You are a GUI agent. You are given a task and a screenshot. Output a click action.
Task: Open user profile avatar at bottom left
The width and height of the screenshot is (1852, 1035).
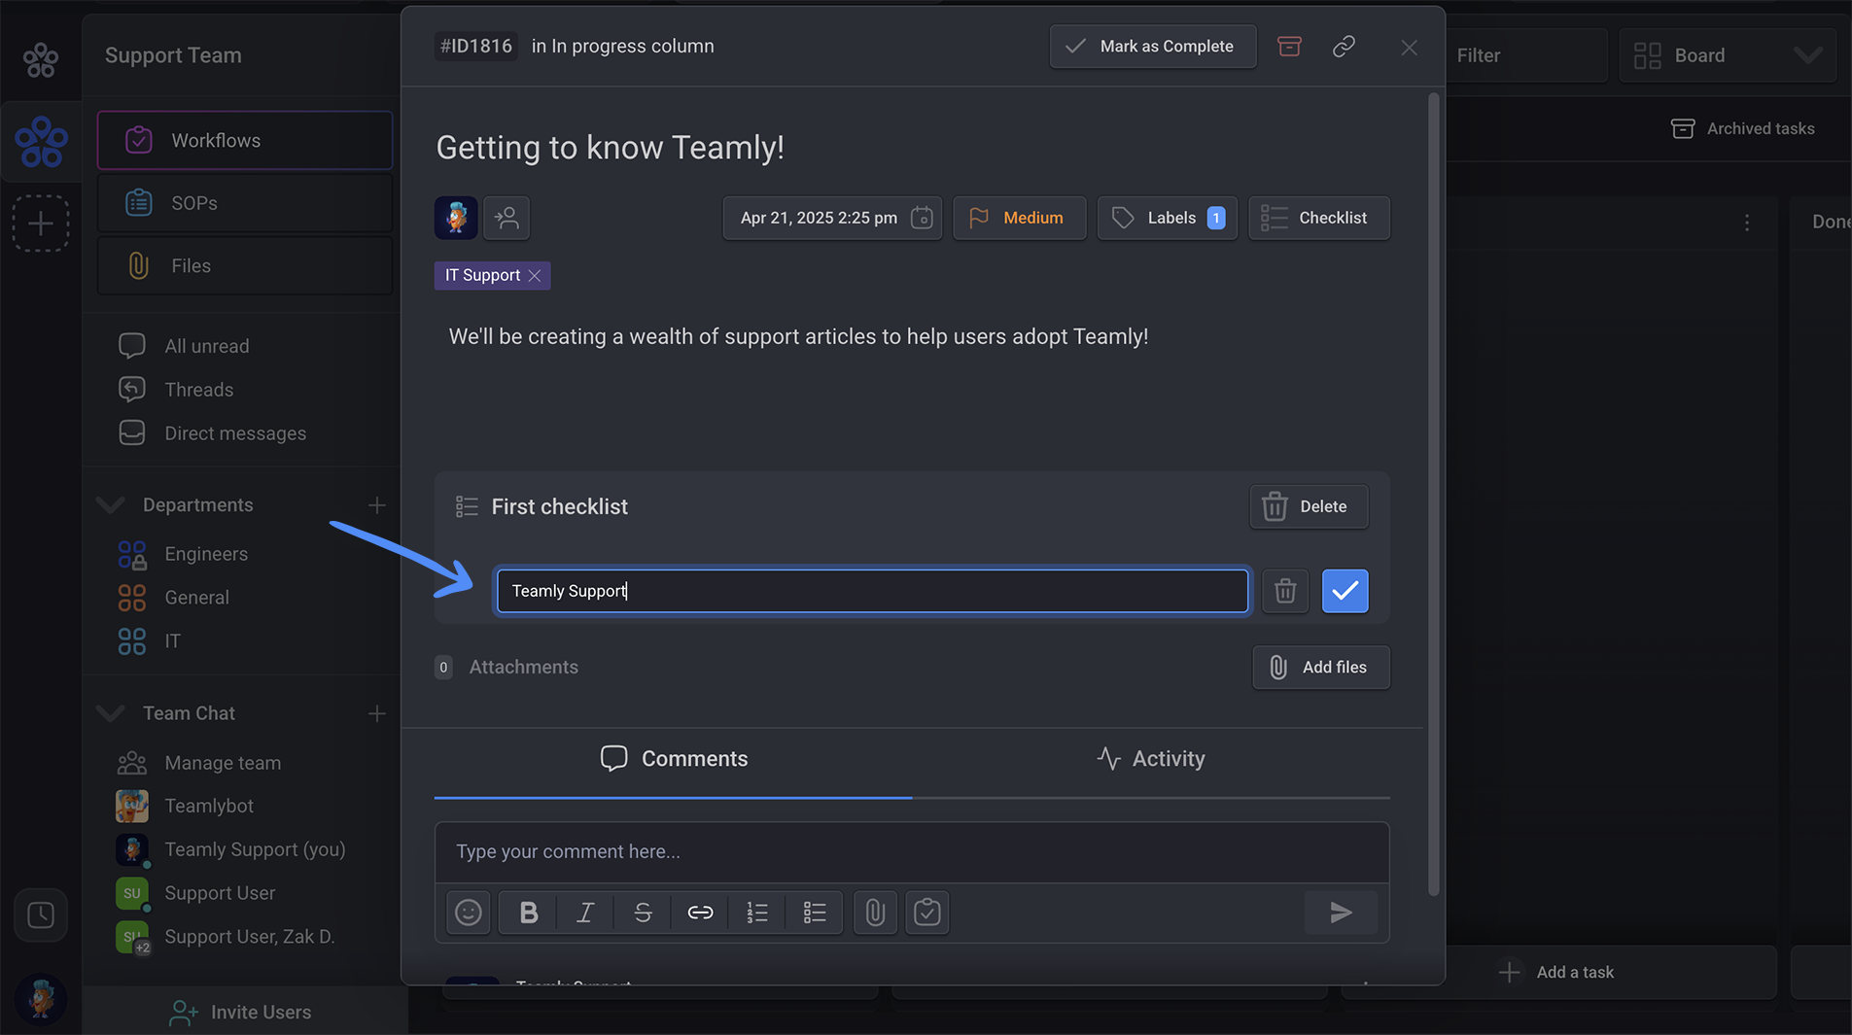click(41, 999)
